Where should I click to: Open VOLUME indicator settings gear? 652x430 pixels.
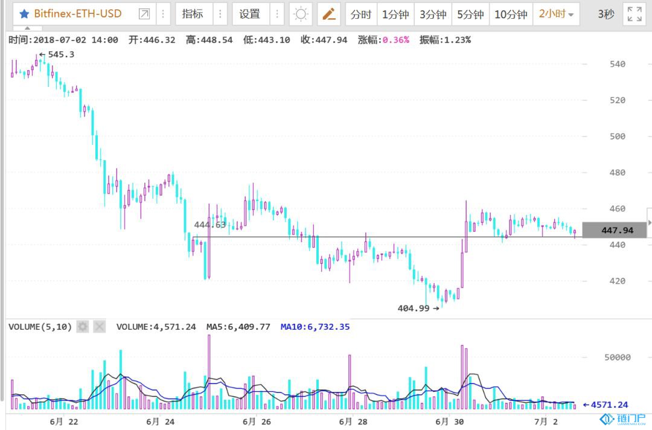(x=83, y=327)
